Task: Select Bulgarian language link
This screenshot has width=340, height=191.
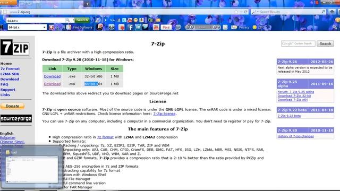Action: coord(7,137)
